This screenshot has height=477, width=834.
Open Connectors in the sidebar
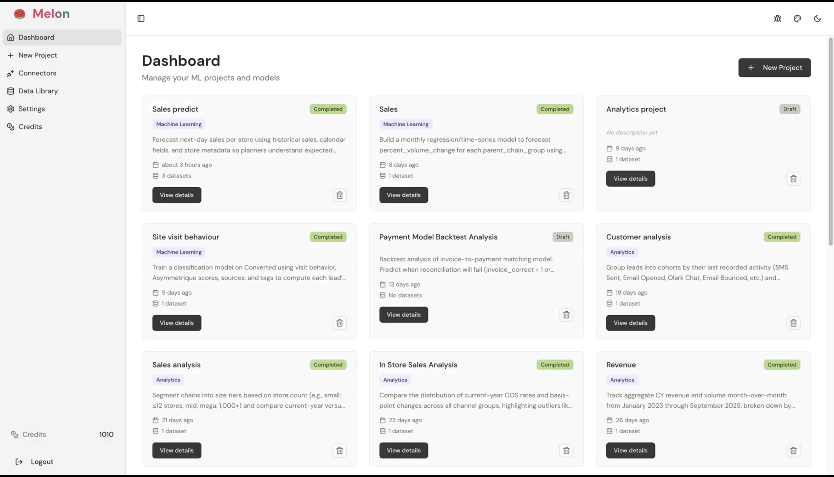click(x=37, y=73)
